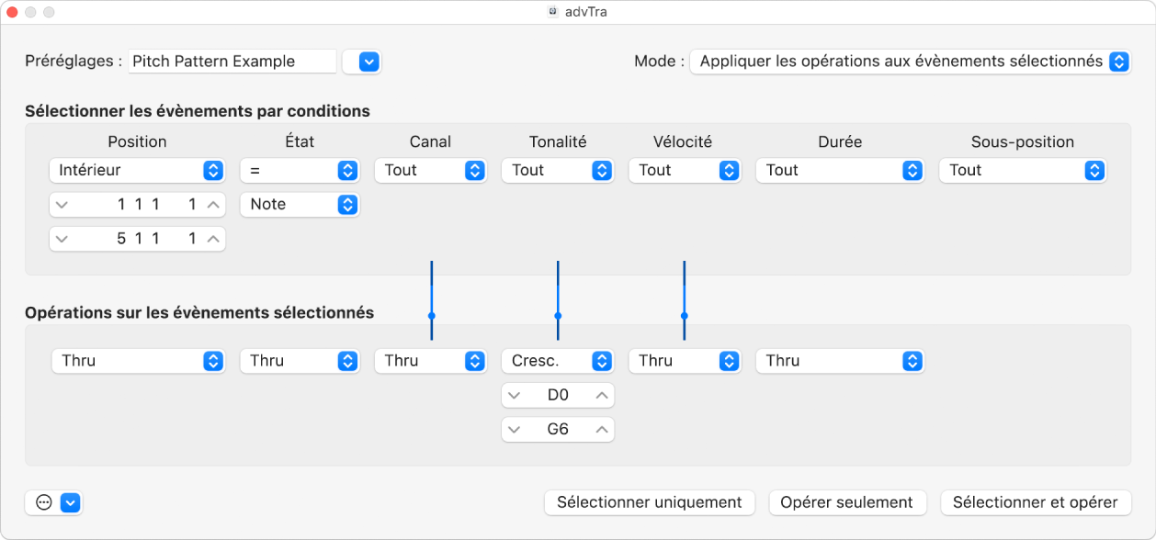The image size is (1156, 540).
Task: Open the Canal Tout condition menu
Action: pyautogui.click(x=429, y=170)
